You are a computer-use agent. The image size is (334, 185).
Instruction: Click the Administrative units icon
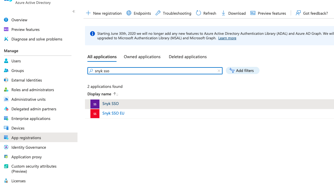(6, 99)
